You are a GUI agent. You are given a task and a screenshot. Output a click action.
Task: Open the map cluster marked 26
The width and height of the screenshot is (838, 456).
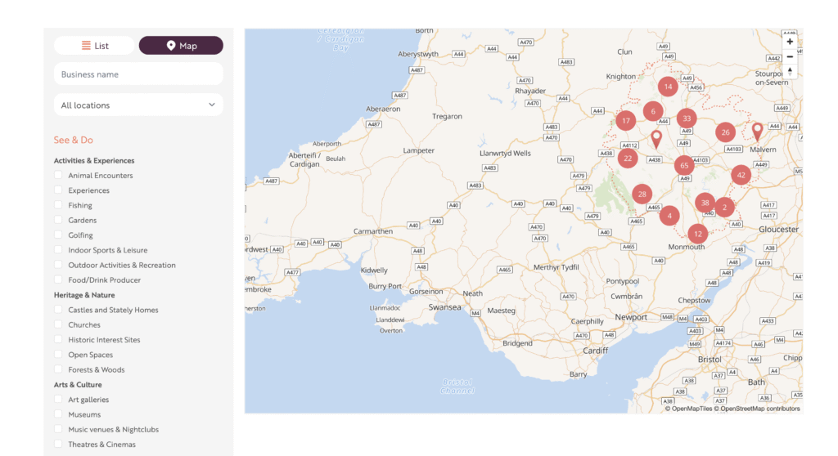(726, 132)
